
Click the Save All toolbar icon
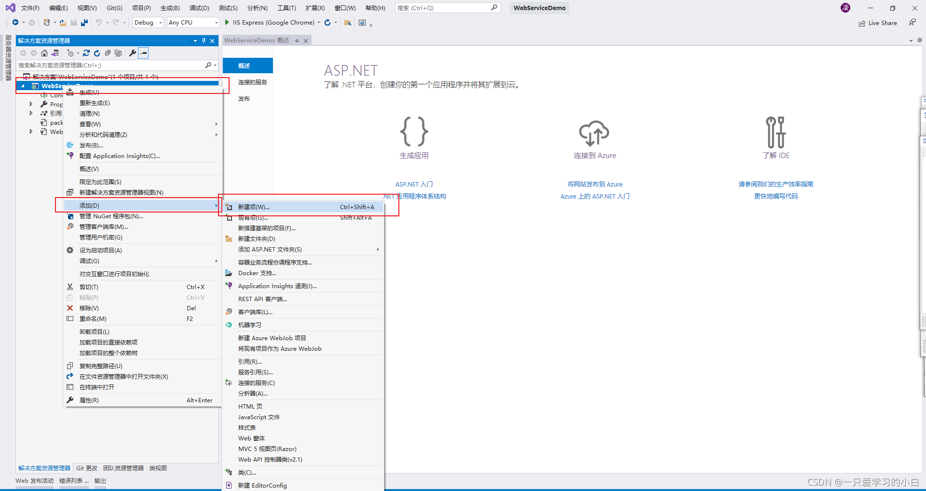point(84,23)
